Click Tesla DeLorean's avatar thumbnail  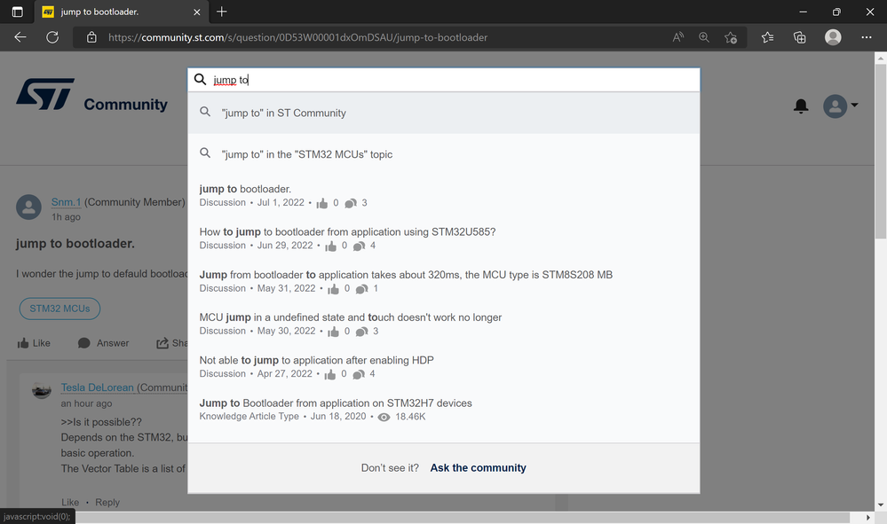point(42,389)
